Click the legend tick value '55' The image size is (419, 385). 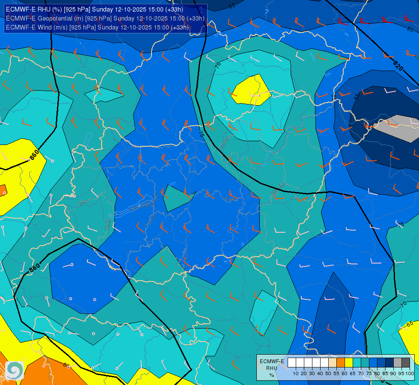pos(336,373)
